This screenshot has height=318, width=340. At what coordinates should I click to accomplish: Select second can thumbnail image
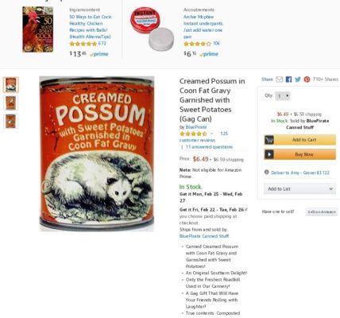click(x=11, y=103)
